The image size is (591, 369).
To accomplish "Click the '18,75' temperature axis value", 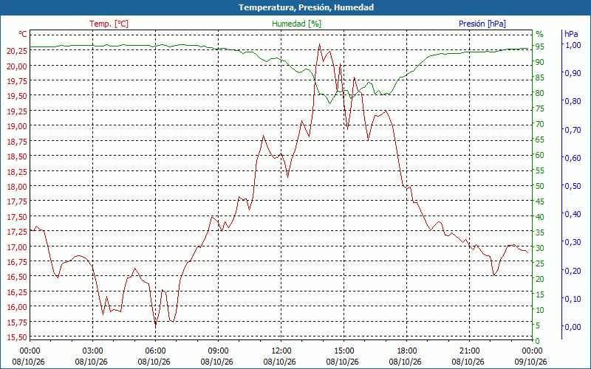I will [x=17, y=141].
